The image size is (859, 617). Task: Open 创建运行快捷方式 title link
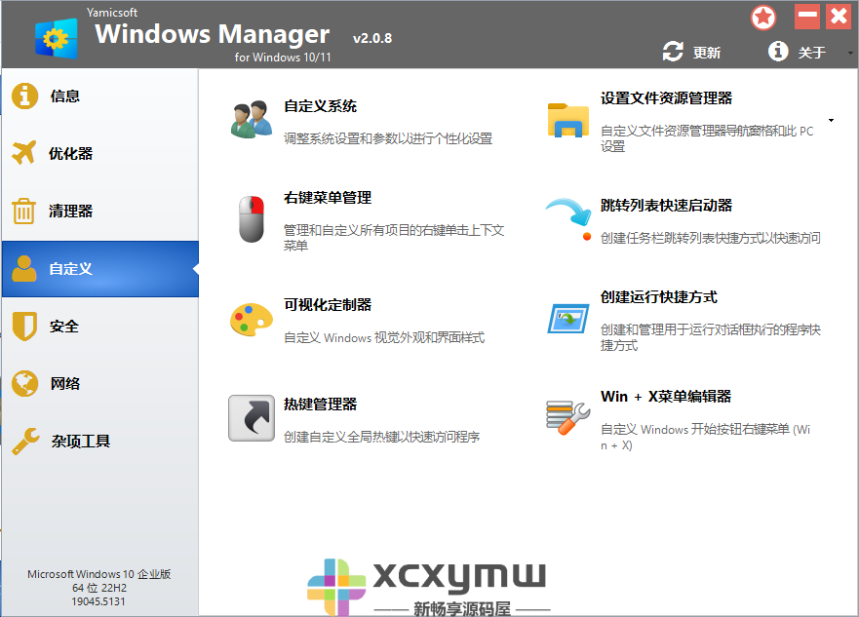(659, 297)
